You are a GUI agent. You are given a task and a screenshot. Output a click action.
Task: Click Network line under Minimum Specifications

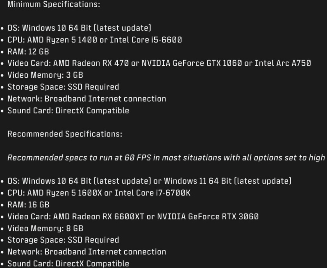click(87, 99)
